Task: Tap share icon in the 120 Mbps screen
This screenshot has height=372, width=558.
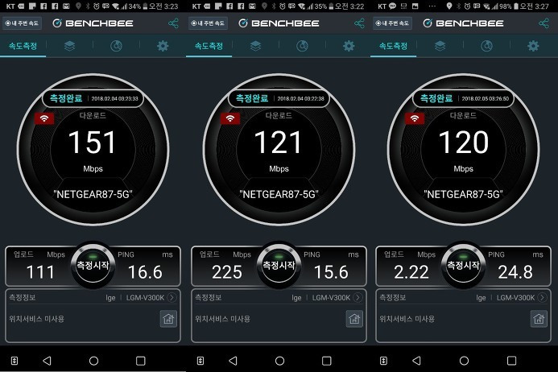Action: point(544,23)
